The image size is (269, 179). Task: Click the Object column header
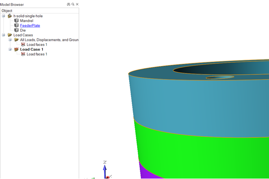[39, 11]
